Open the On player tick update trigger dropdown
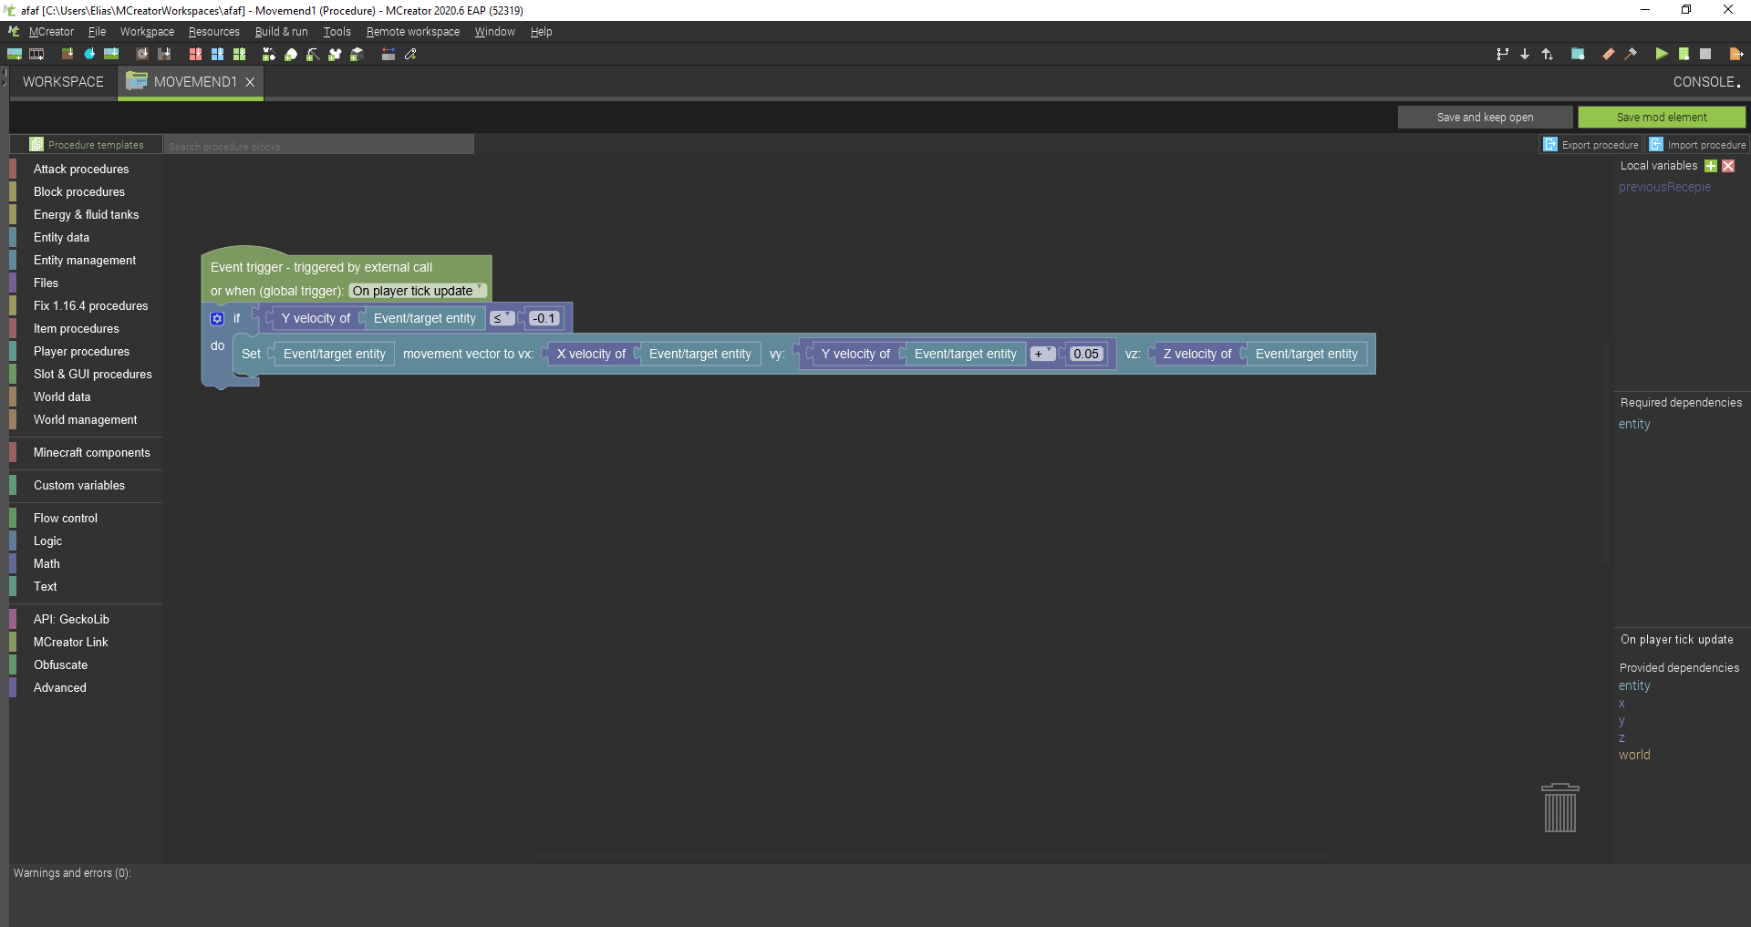Screen dimensions: 1751x927 click(416, 291)
